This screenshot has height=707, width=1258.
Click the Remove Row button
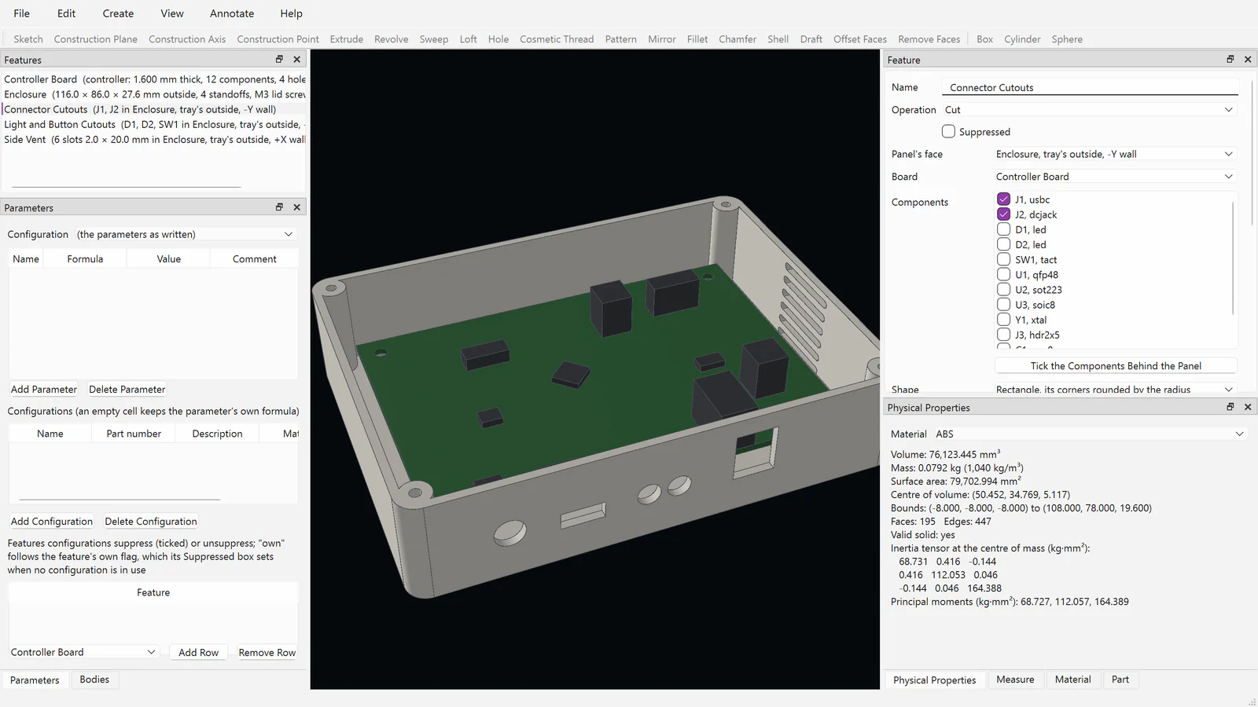[267, 653]
